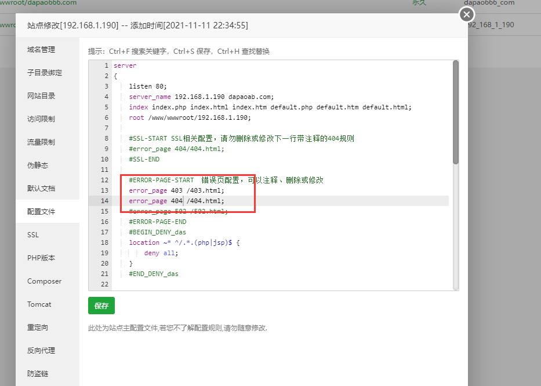The height and width of the screenshot is (386, 541).
Task: Open the 网站目录 tab
Action: (41, 95)
